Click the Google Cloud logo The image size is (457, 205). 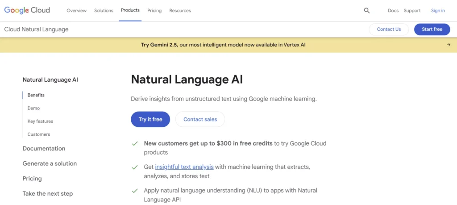pyautogui.click(x=27, y=10)
